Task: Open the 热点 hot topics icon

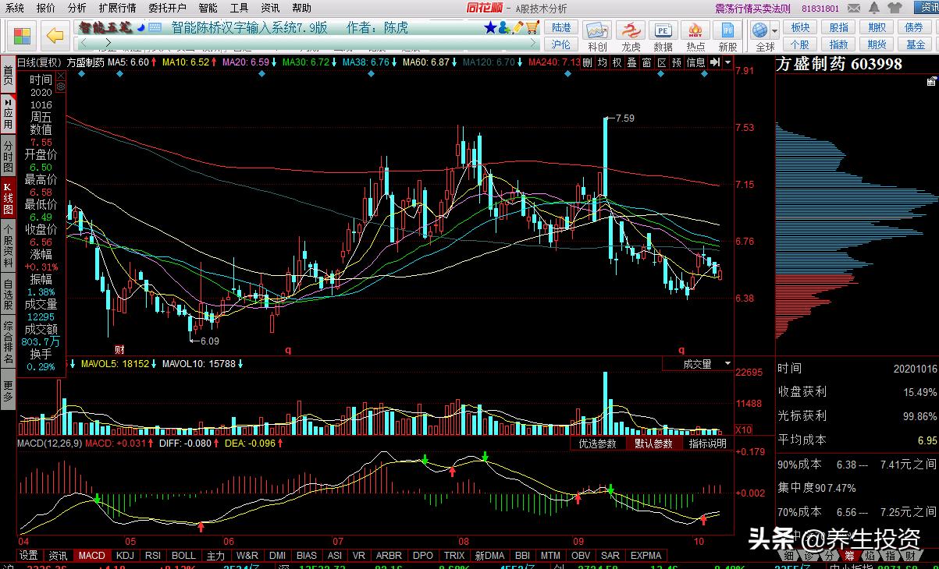Action: [695, 36]
